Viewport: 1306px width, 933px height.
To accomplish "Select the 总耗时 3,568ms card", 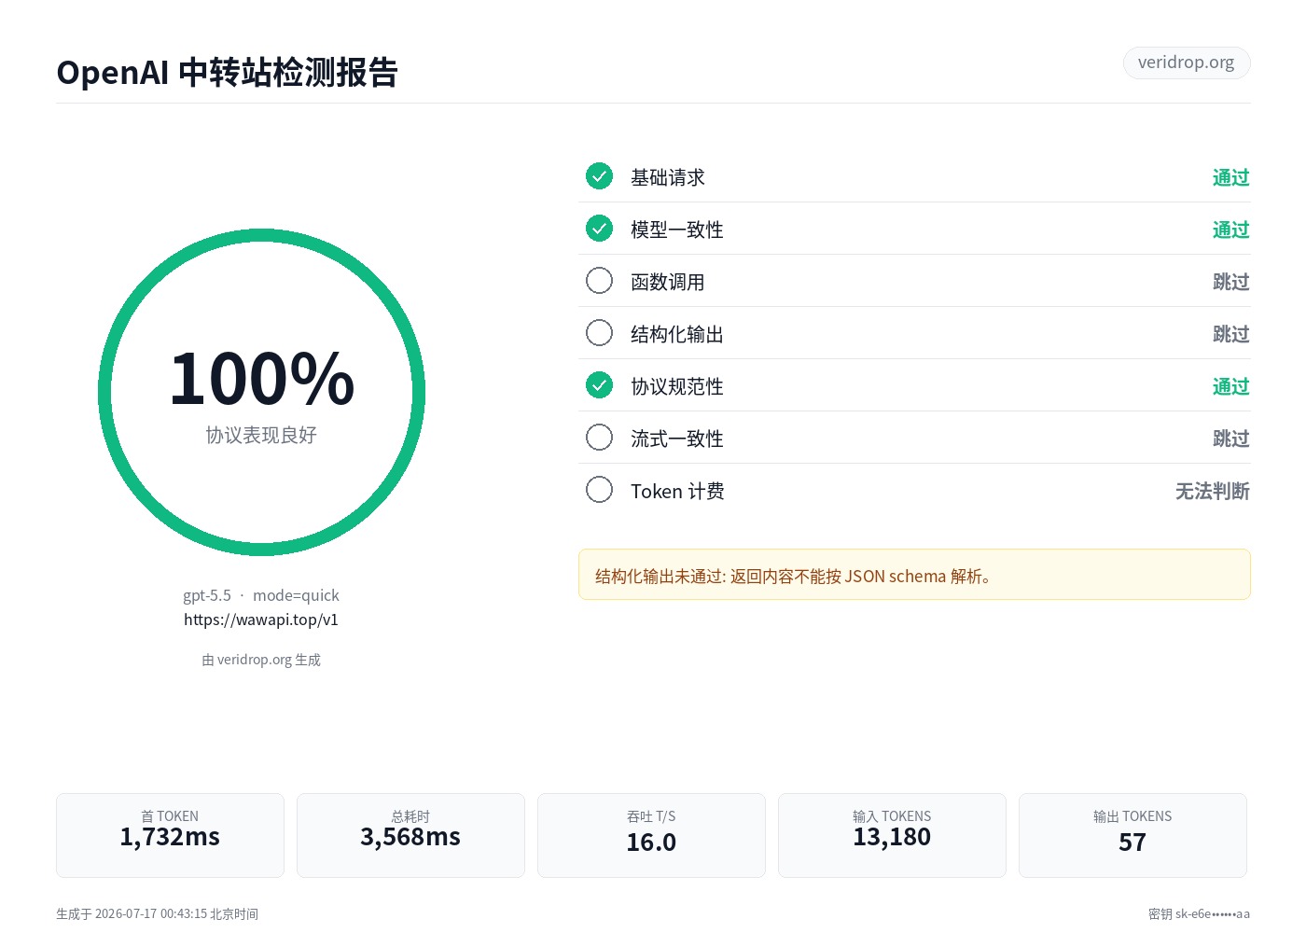I will (410, 835).
